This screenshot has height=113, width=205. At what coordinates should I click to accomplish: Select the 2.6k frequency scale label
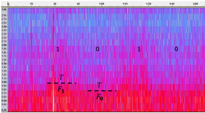click(4, 23)
